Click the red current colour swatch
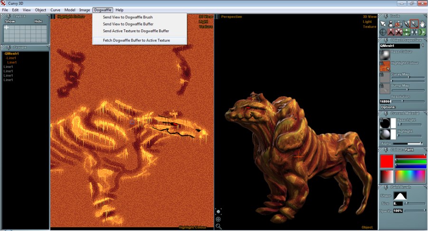The width and height of the screenshot is (428, 231). [387, 161]
